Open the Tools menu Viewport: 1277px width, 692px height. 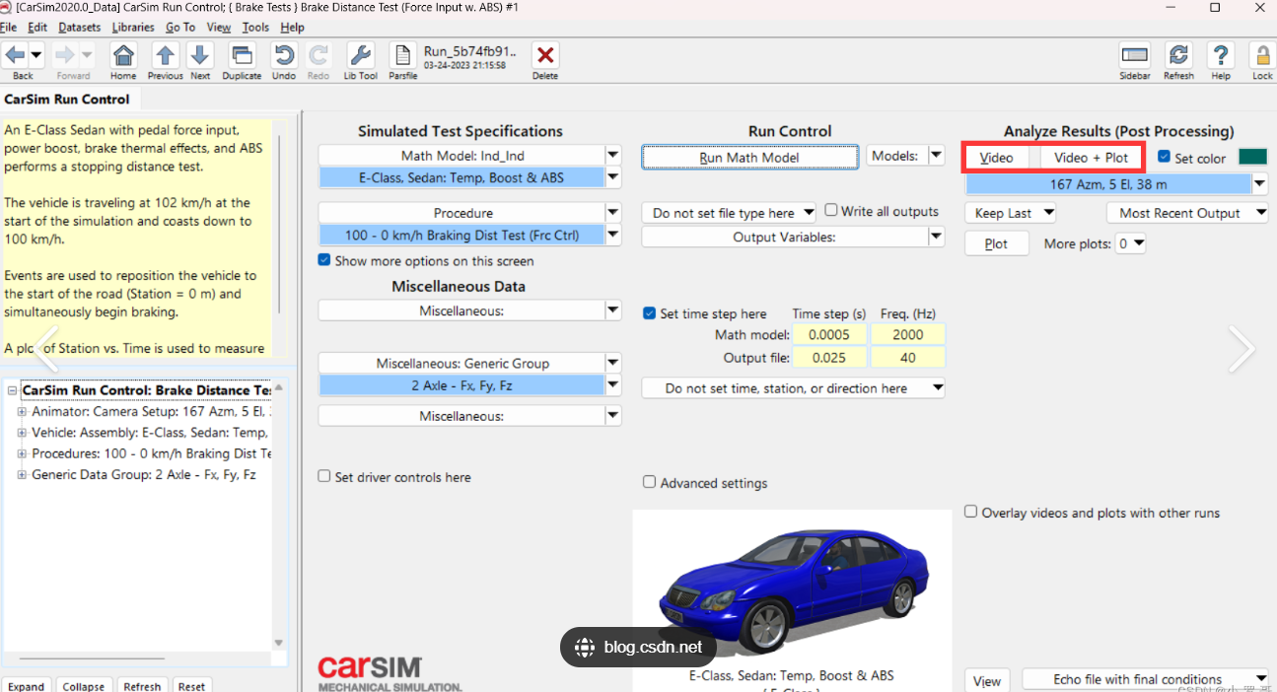point(255,28)
